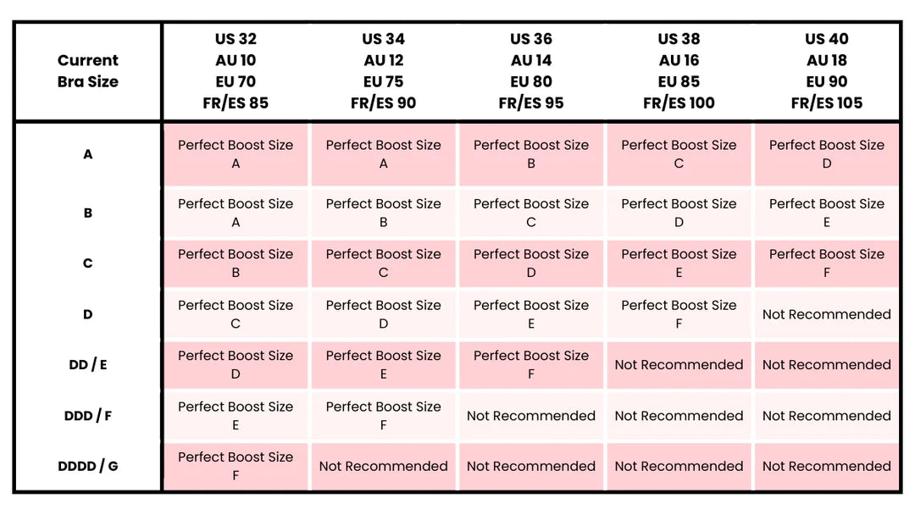Click Perfect Boost Size cell for A, US 32
The height and width of the screenshot is (515, 915).
click(x=236, y=154)
